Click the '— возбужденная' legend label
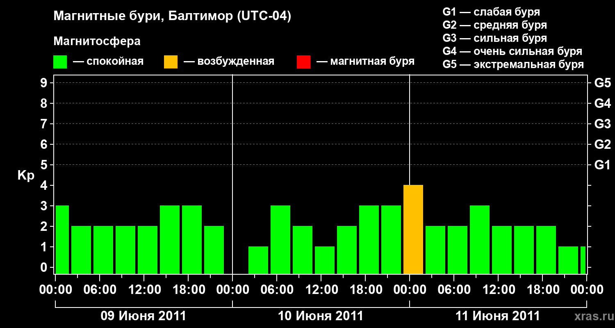 (229, 62)
